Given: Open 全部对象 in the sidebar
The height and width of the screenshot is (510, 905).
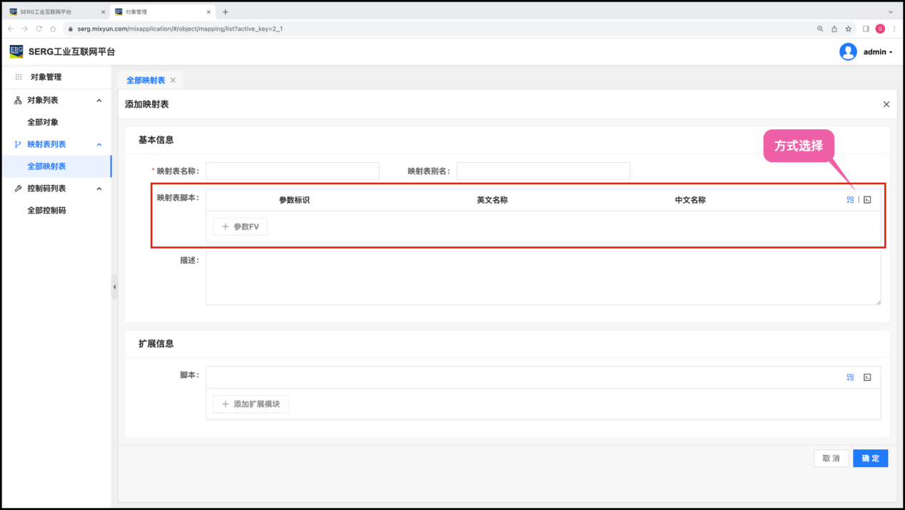Looking at the screenshot, I should (x=43, y=122).
